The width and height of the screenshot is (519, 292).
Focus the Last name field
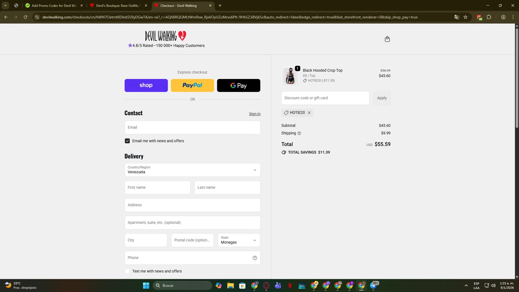click(227, 188)
